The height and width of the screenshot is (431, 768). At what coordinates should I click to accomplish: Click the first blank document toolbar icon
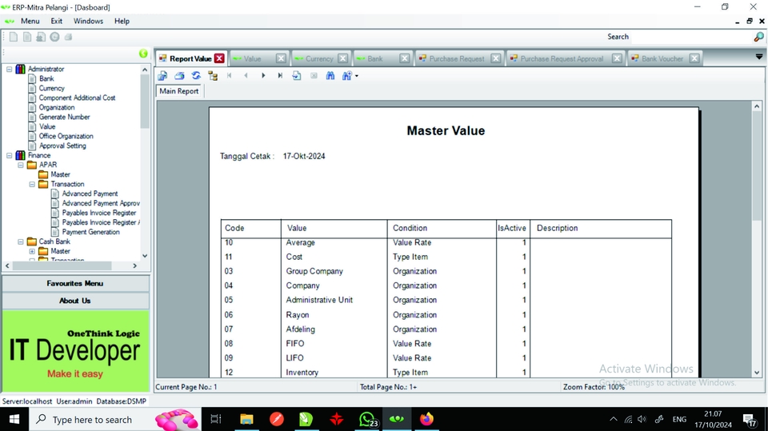tap(14, 37)
